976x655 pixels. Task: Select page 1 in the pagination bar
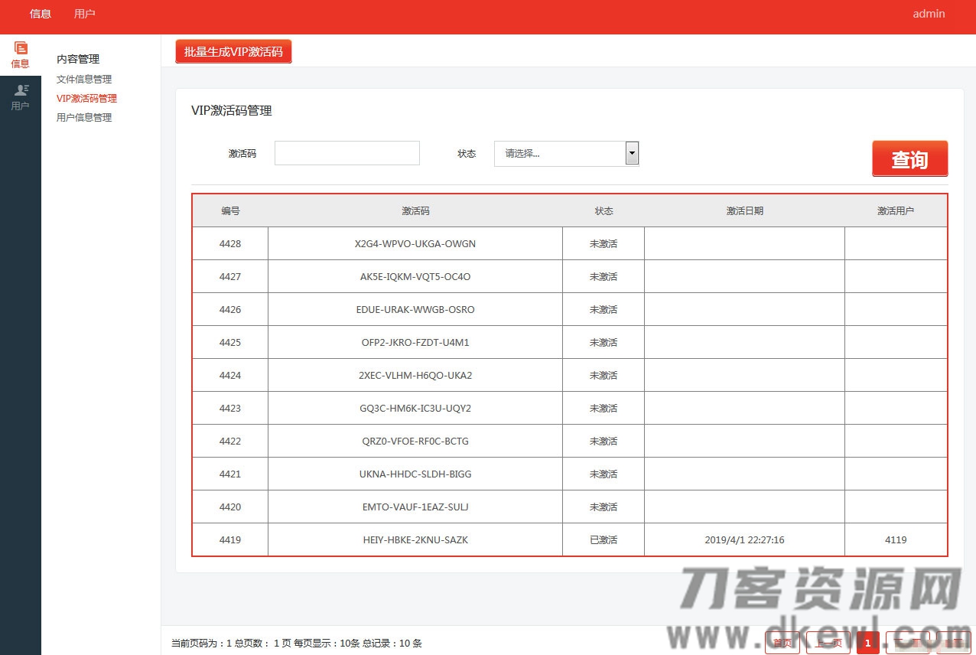867,643
